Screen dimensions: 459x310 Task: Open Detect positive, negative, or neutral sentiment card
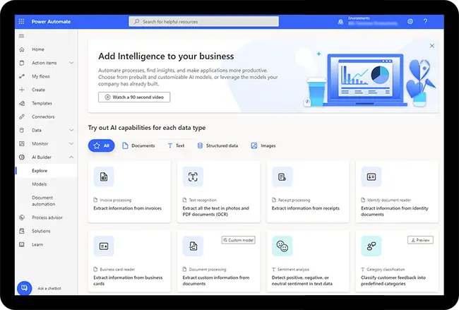(x=308, y=261)
